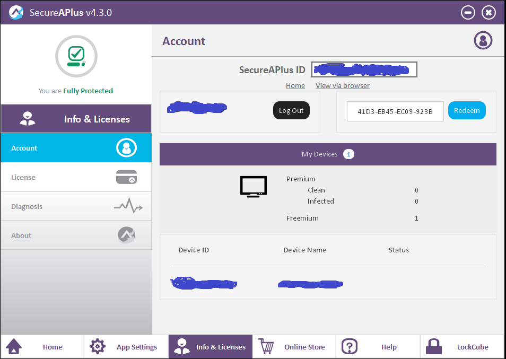Click the Info & Licenses person icon in bottom bar
This screenshot has width=506, height=359.
coord(182,346)
